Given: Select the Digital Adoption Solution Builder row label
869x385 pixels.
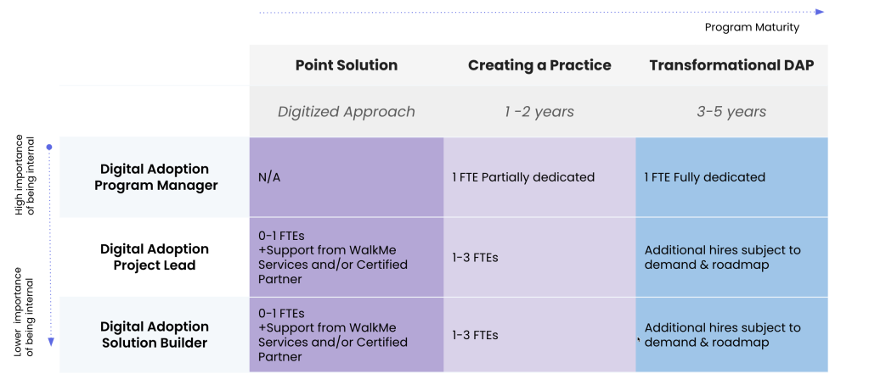Looking at the screenshot, I should pos(155,335).
